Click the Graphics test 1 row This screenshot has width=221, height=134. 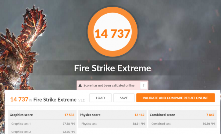coord(42,124)
